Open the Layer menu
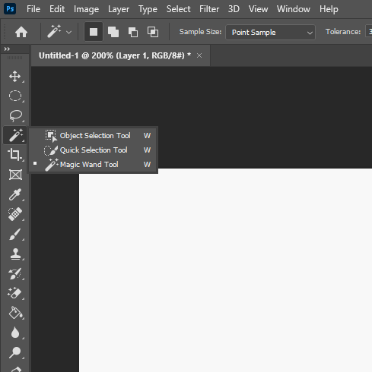 (x=119, y=9)
